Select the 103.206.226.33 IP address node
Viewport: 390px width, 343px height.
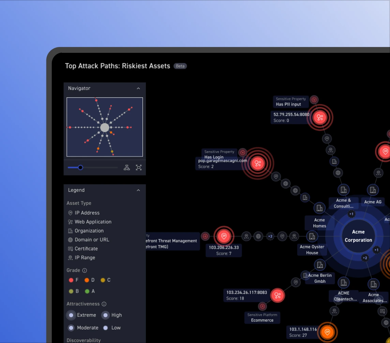click(224, 236)
